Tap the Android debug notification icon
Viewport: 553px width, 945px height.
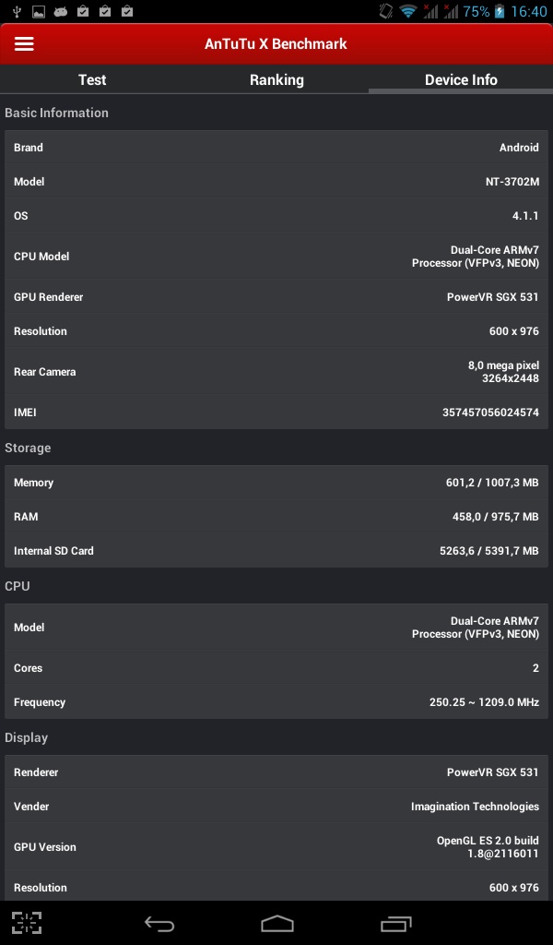point(61,12)
